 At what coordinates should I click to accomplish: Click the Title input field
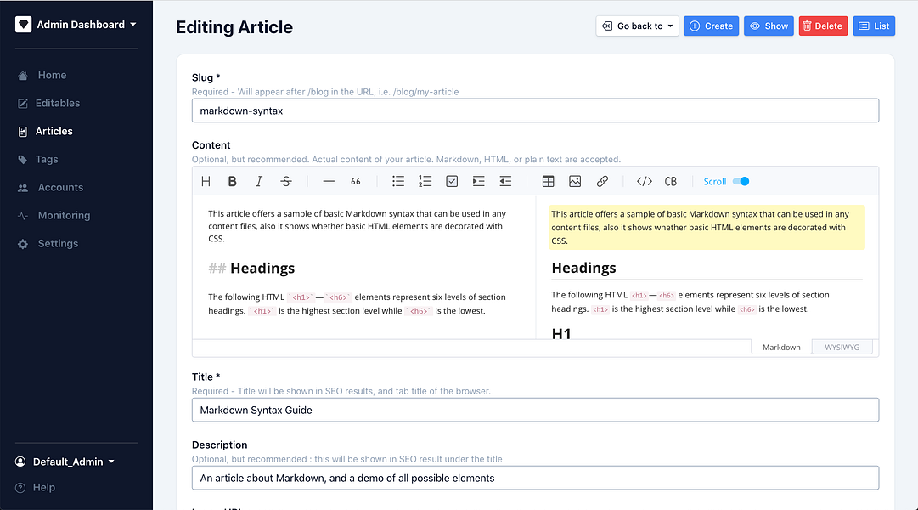pos(535,411)
